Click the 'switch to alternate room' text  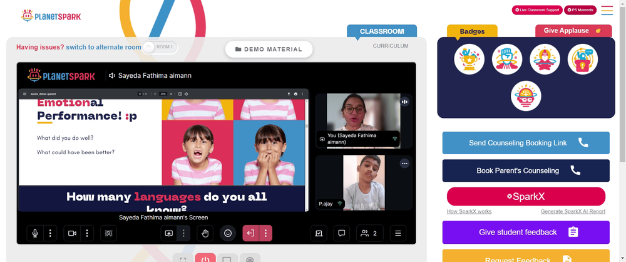103,47
